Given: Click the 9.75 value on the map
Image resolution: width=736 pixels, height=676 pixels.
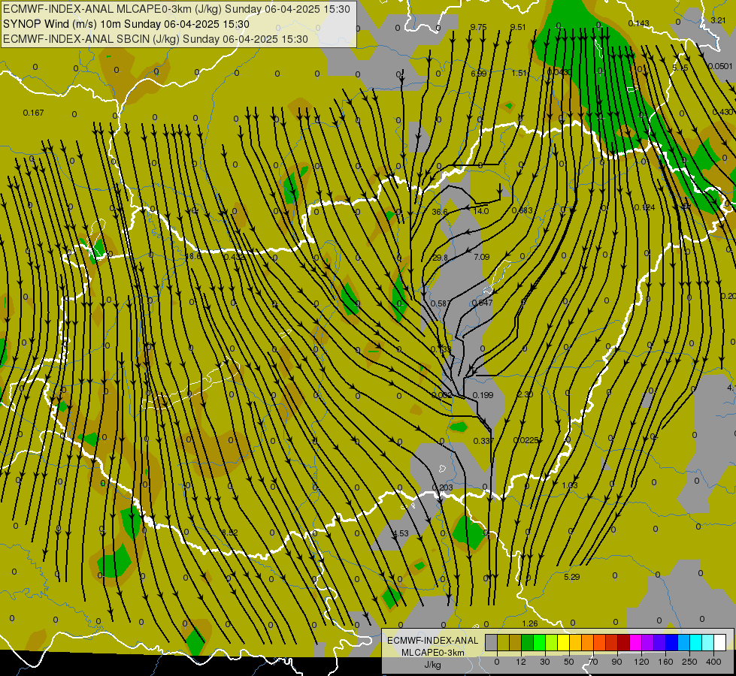Looking at the screenshot, I should tap(478, 27).
